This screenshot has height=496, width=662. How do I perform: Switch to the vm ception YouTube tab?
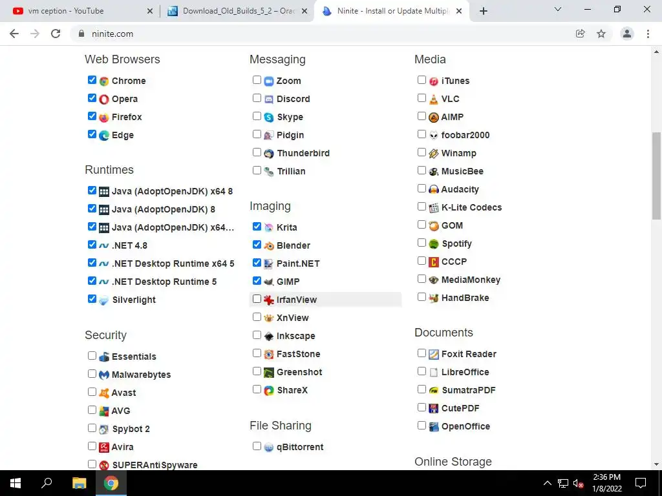[x=80, y=11]
